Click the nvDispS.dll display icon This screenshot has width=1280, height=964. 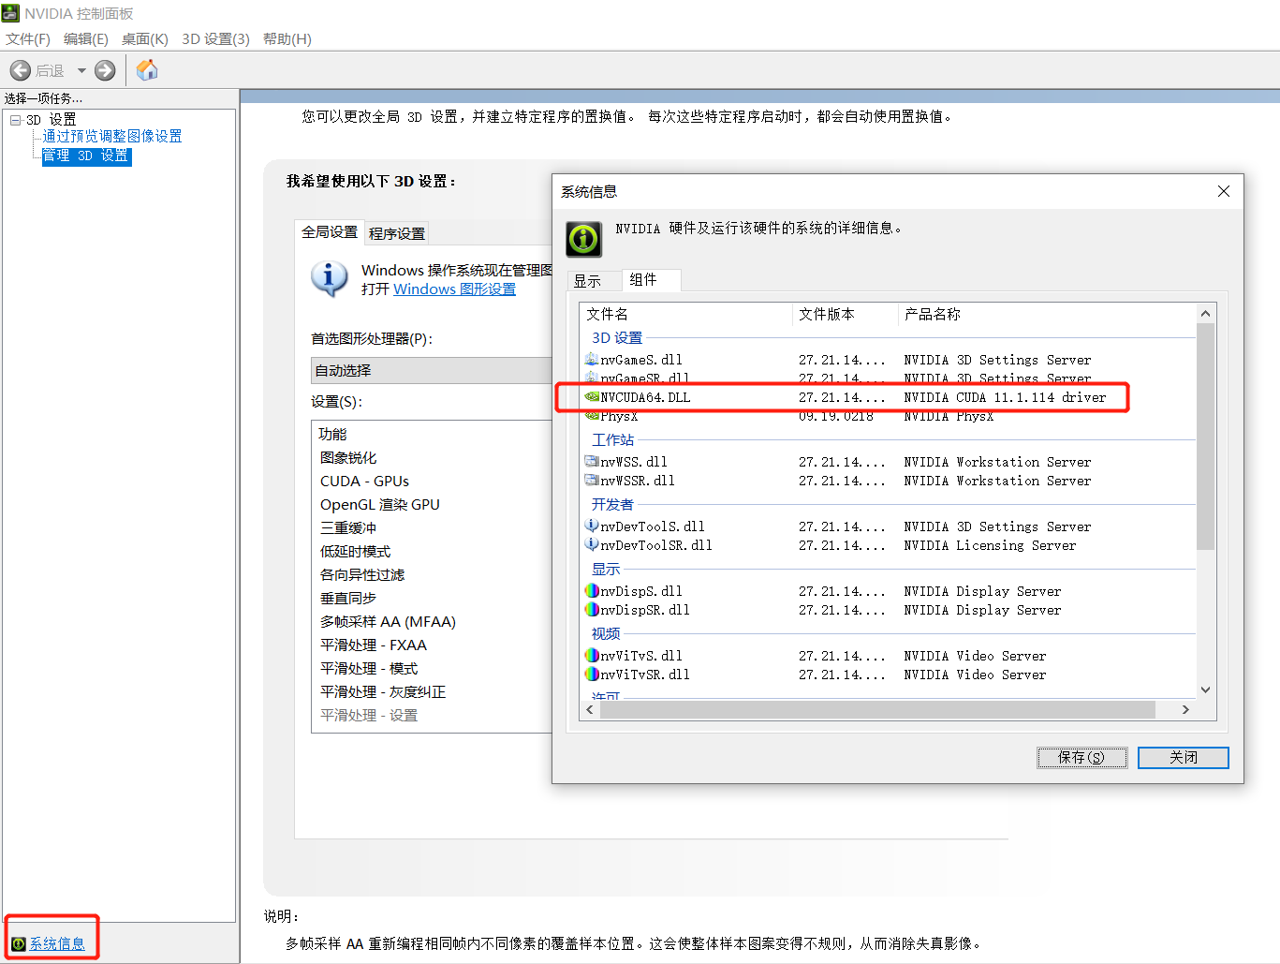tap(592, 591)
